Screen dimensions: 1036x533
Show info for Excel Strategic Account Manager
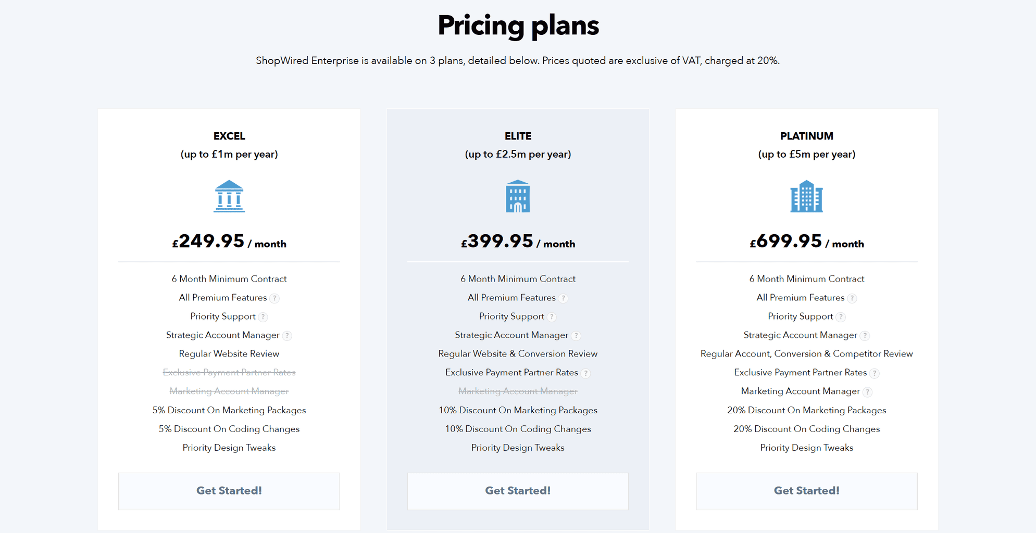click(287, 336)
